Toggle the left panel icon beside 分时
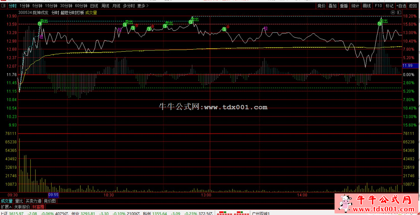Image resolution: width=420 pixels, height=215 pixels. (x=3, y=6)
